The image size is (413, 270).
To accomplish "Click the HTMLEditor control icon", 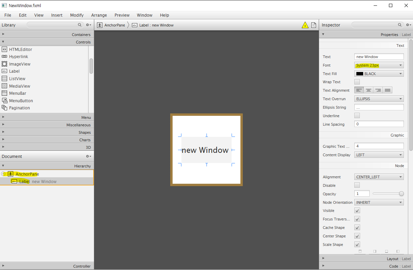I will (x=4, y=49).
